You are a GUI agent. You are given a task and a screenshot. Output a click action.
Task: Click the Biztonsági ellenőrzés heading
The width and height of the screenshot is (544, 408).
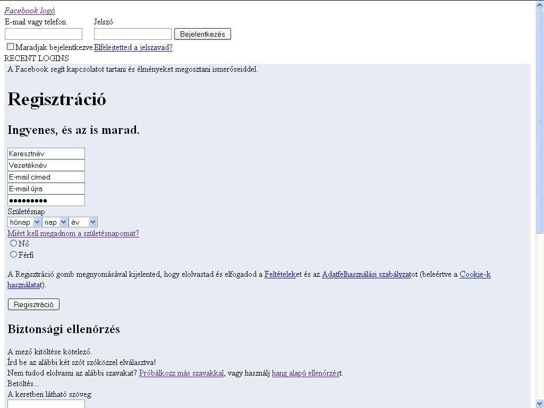pyautogui.click(x=64, y=329)
